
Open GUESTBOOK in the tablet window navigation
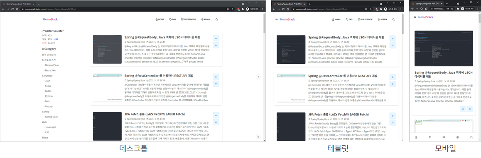point(366,19)
